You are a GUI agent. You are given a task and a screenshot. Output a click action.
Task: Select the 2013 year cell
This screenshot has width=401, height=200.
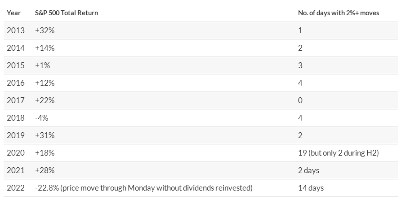click(15, 30)
